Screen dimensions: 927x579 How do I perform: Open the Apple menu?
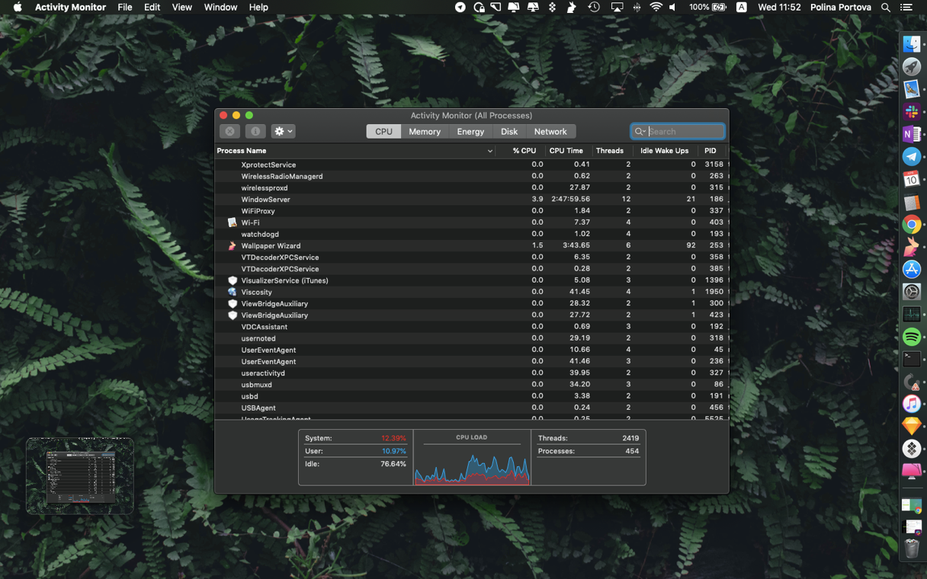pyautogui.click(x=18, y=7)
